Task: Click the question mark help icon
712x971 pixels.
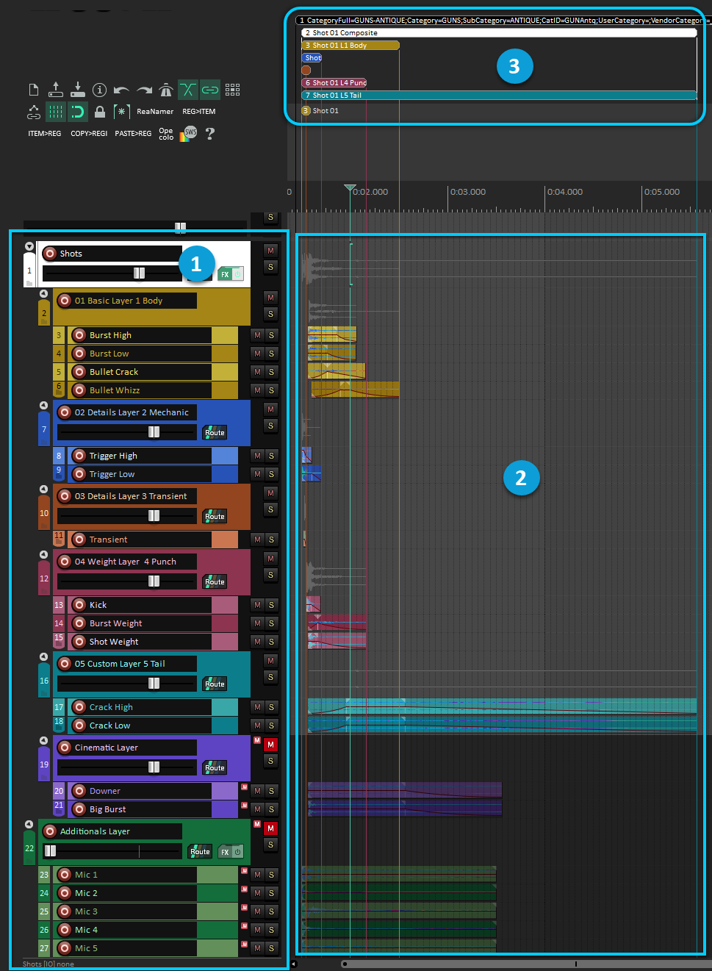Action: [210, 134]
